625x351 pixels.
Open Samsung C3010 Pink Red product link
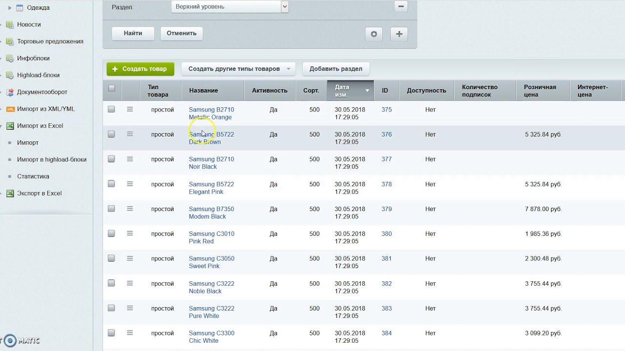(211, 237)
